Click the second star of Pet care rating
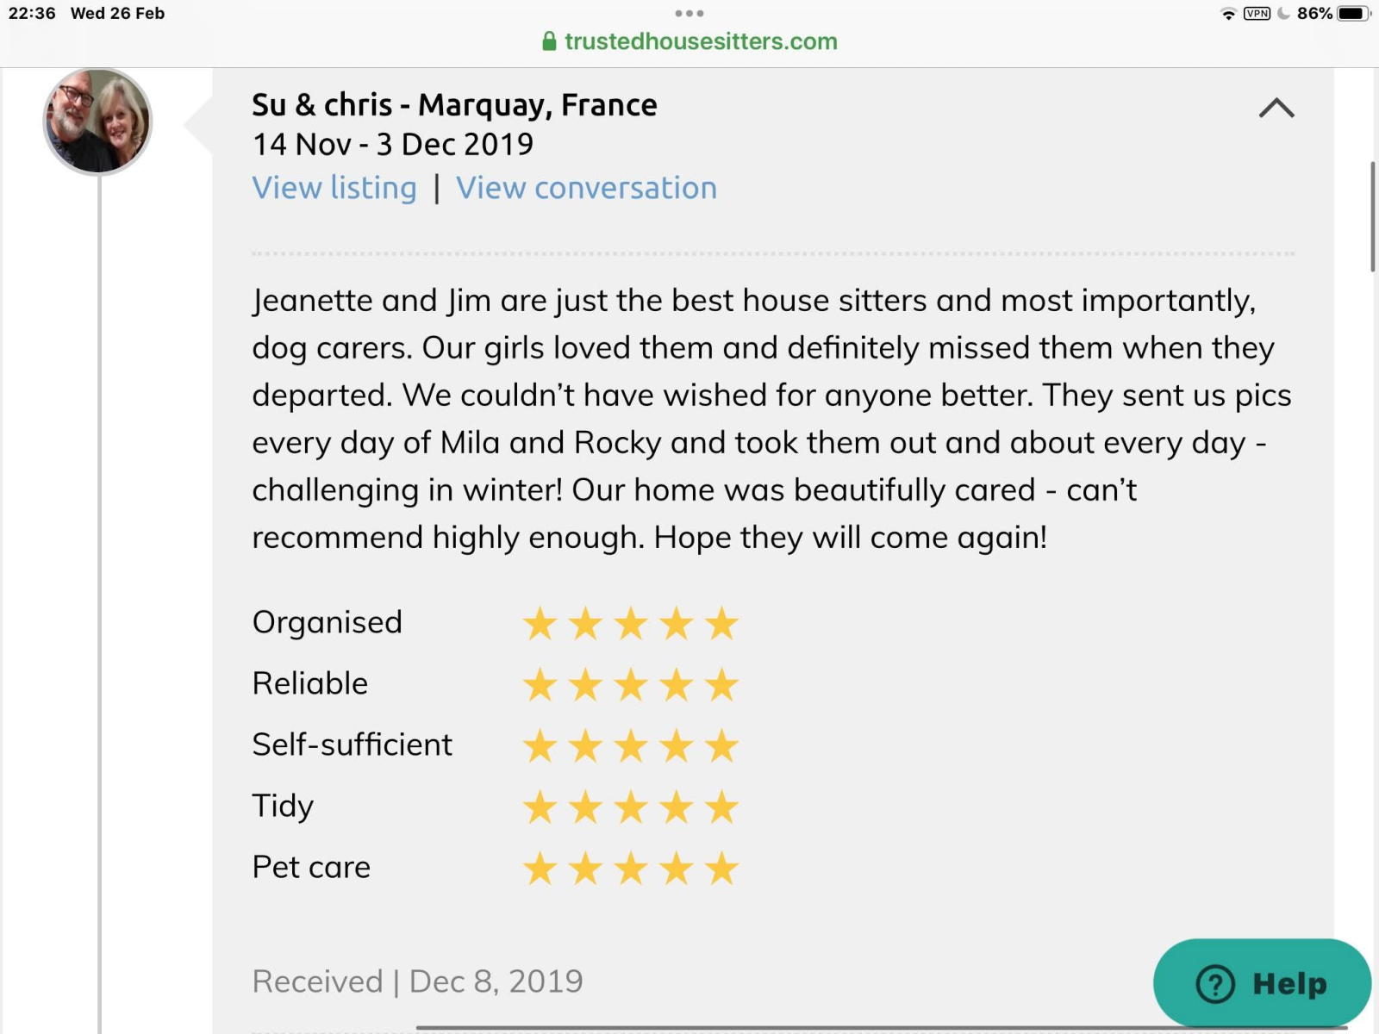This screenshot has height=1034, width=1379. [586, 869]
